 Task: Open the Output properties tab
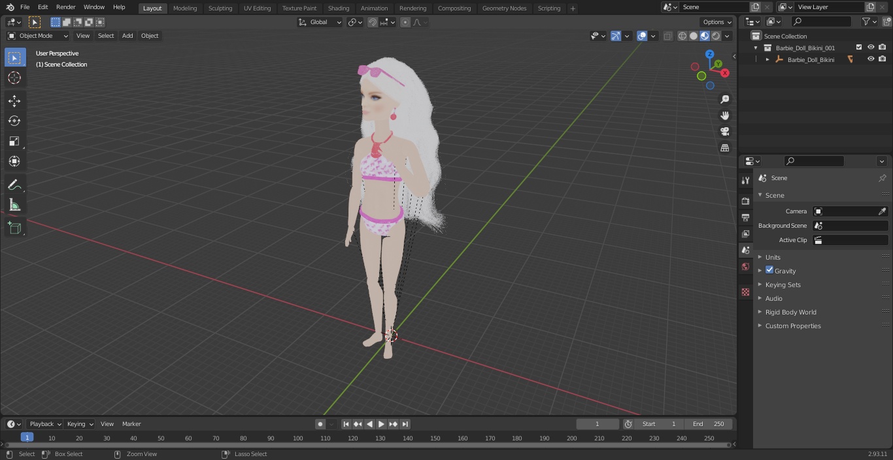pos(745,217)
